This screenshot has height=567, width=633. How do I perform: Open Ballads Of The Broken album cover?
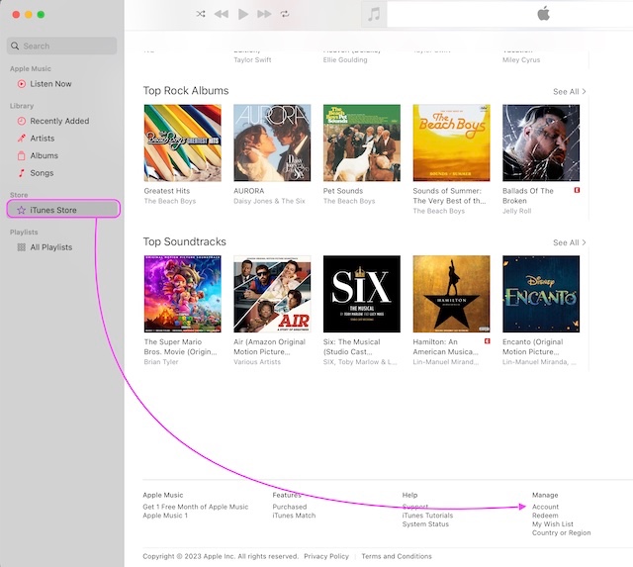[541, 142]
